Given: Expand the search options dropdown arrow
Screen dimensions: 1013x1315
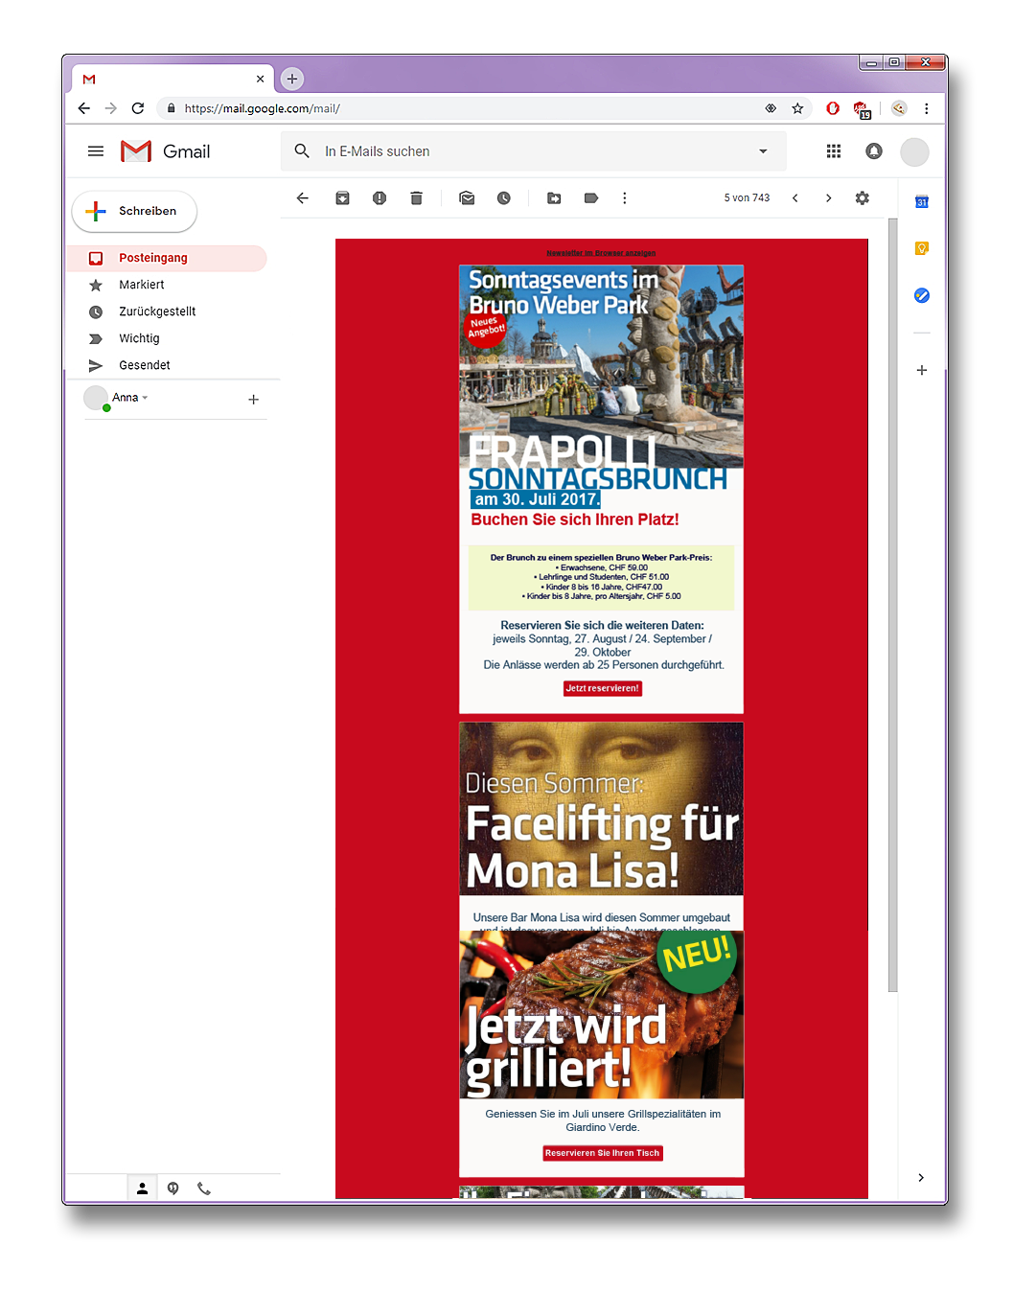Looking at the screenshot, I should tap(764, 151).
